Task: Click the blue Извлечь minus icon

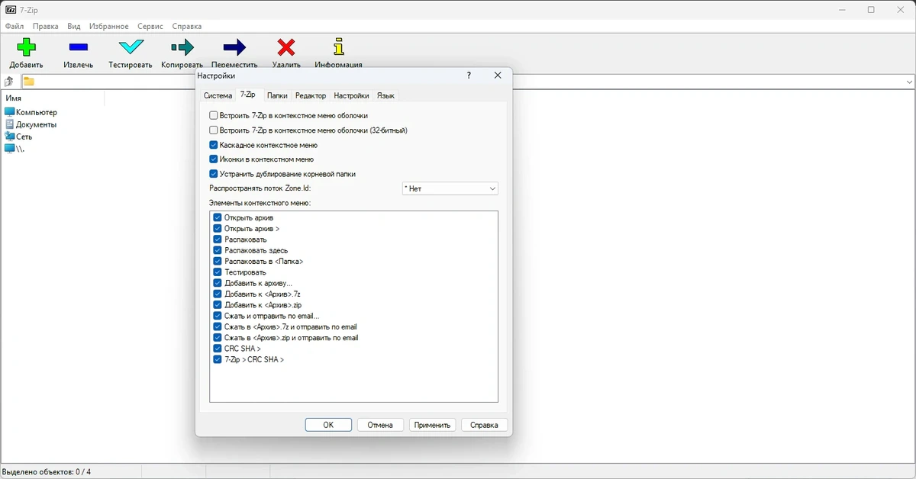Action: (79, 47)
